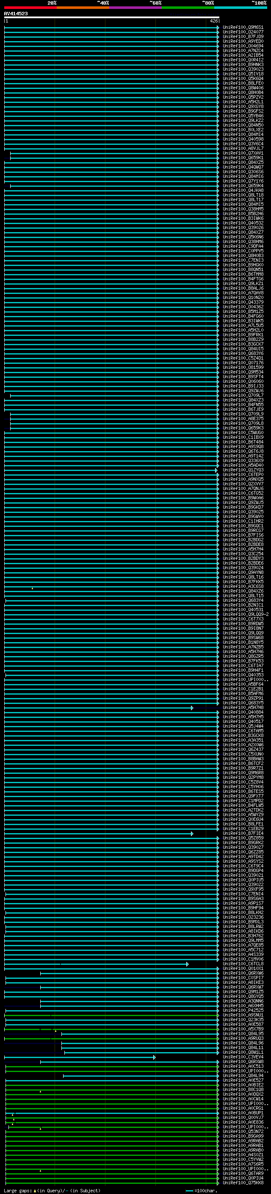
Task: Select label UniRef100_Q7XAV1
Action: [x=243, y=153]
